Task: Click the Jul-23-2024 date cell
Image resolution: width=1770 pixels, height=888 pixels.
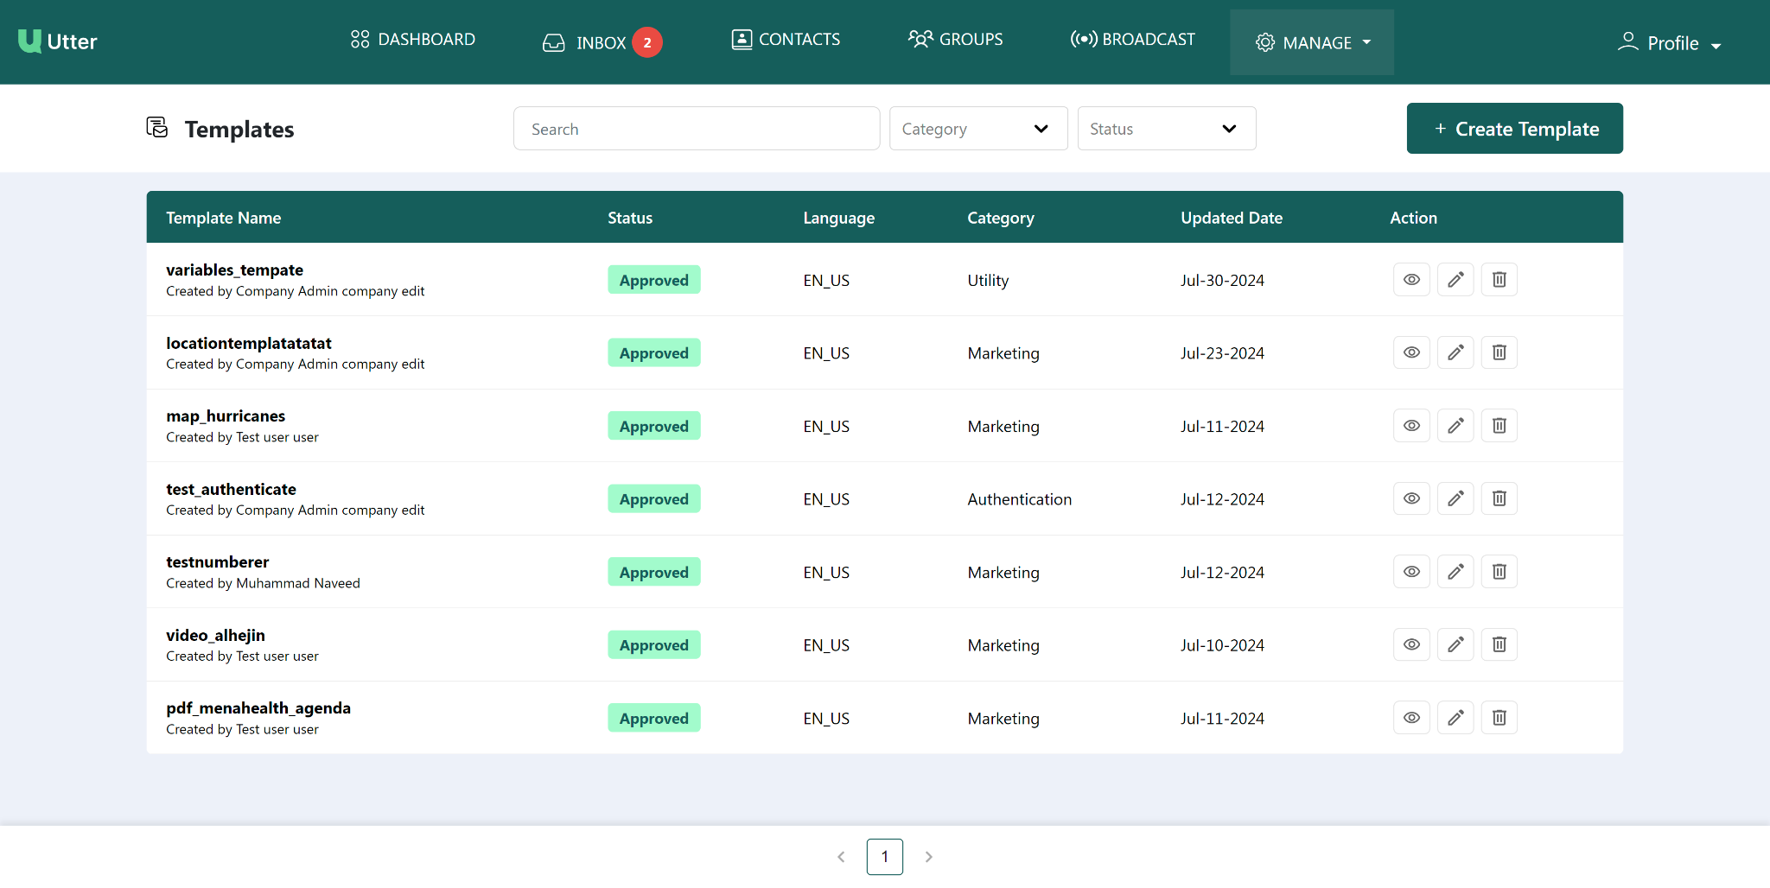Action: point(1222,352)
